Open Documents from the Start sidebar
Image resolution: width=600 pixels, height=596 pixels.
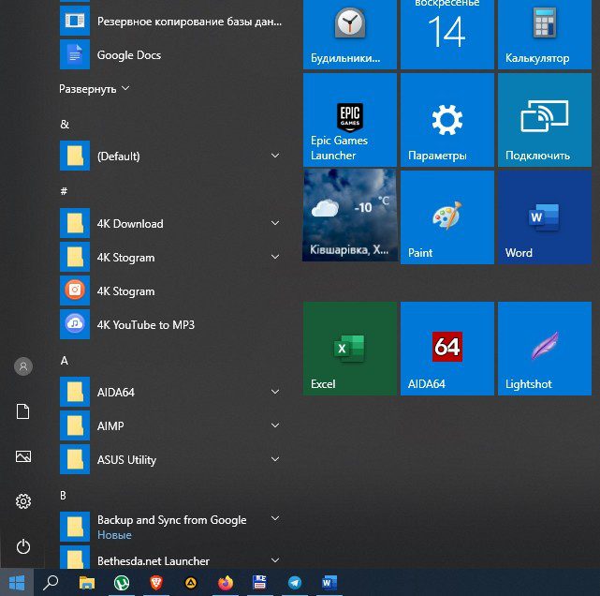click(23, 411)
